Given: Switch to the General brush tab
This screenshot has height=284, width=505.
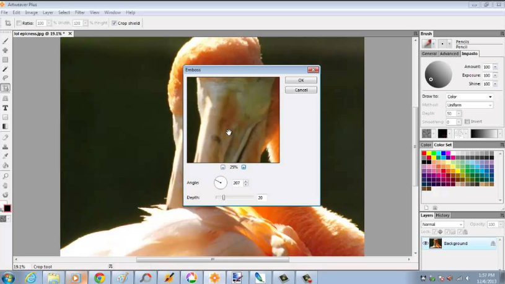Looking at the screenshot, I should (x=429, y=54).
